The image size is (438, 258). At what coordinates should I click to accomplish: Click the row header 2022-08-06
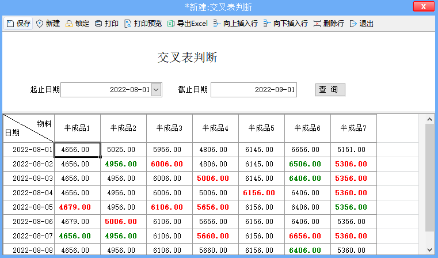tap(29, 222)
